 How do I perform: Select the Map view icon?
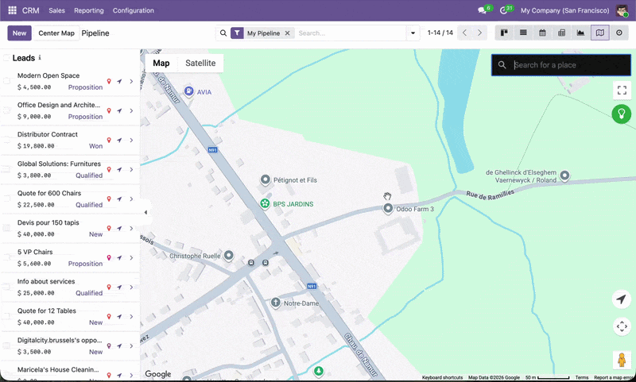click(600, 33)
